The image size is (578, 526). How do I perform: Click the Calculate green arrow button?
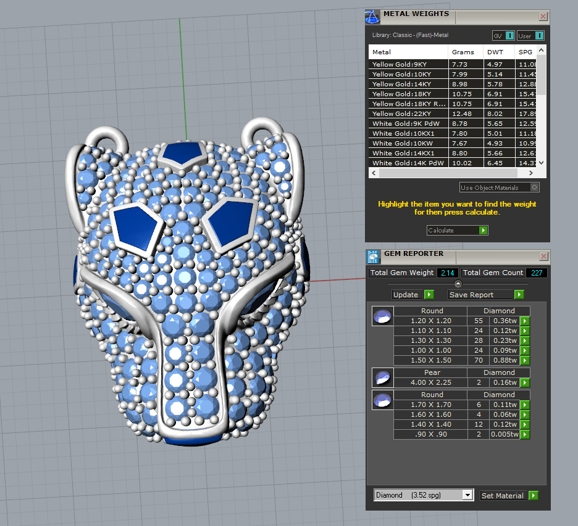pos(483,231)
